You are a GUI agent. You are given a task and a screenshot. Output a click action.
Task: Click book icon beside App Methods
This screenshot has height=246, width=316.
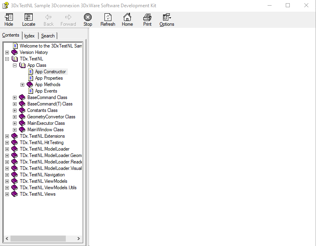30,85
